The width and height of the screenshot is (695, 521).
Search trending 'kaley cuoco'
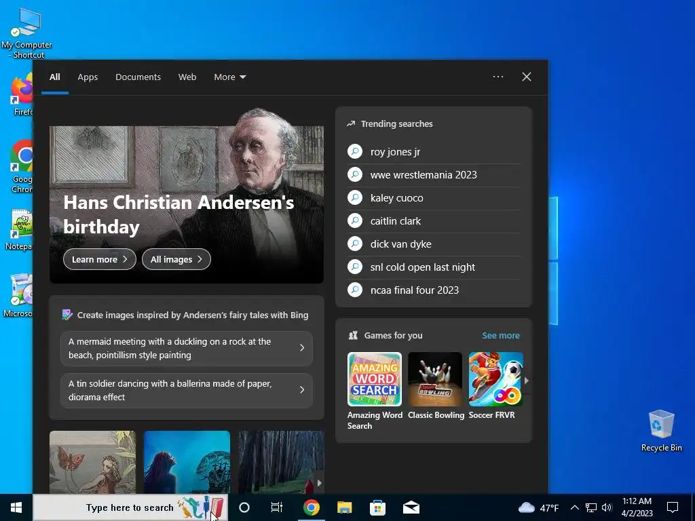(x=434, y=198)
